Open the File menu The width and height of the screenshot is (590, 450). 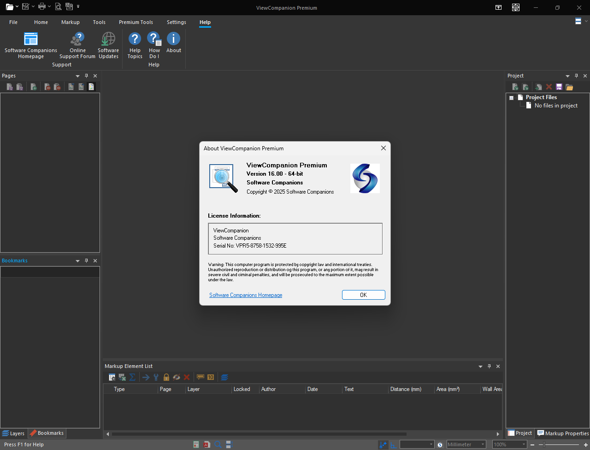coord(13,22)
